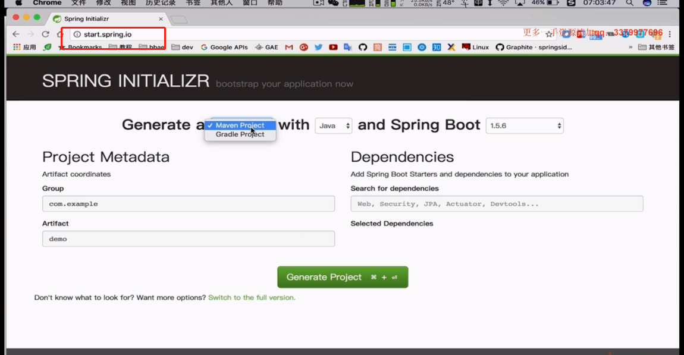
Task: Open the 其他书签 bookmarks folder
Action: coord(656,47)
